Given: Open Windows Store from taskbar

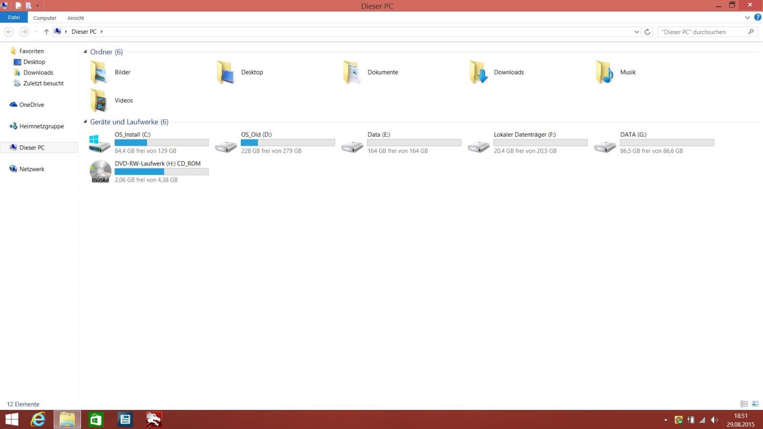Looking at the screenshot, I should (96, 419).
